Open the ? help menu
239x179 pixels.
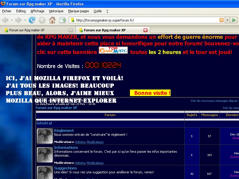[x=107, y=11]
